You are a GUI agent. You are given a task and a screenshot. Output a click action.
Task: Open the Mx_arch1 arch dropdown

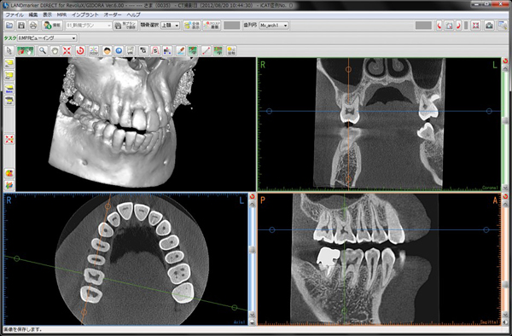pos(274,26)
